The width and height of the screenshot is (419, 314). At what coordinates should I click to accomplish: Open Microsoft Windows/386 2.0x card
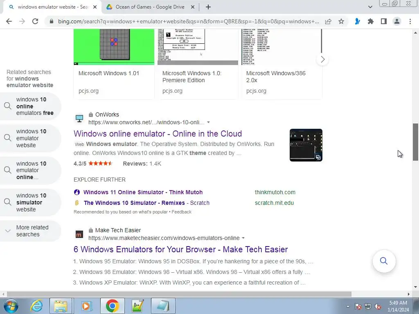click(x=282, y=64)
